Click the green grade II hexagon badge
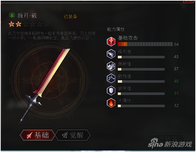This screenshot has height=152, width=196. click(12, 15)
